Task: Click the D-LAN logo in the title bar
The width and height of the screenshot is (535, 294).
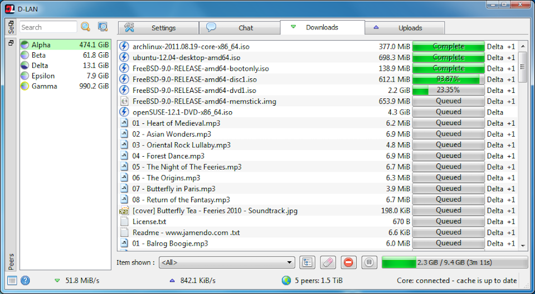Action: 9,9
